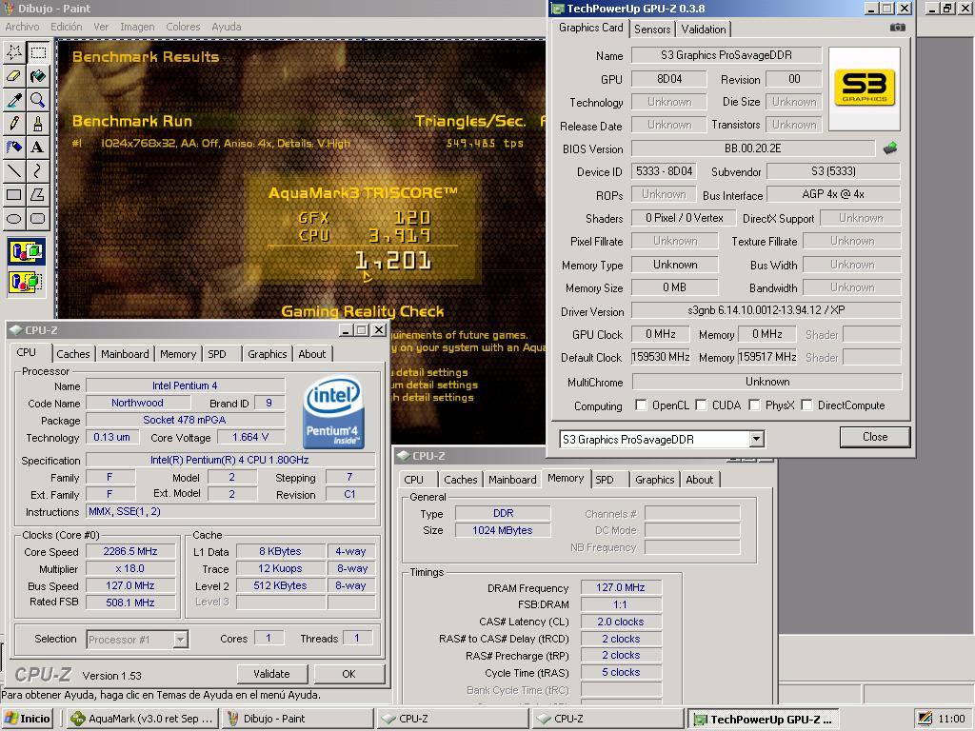
Task: Click the Code Name value Northwood
Action: pos(137,403)
